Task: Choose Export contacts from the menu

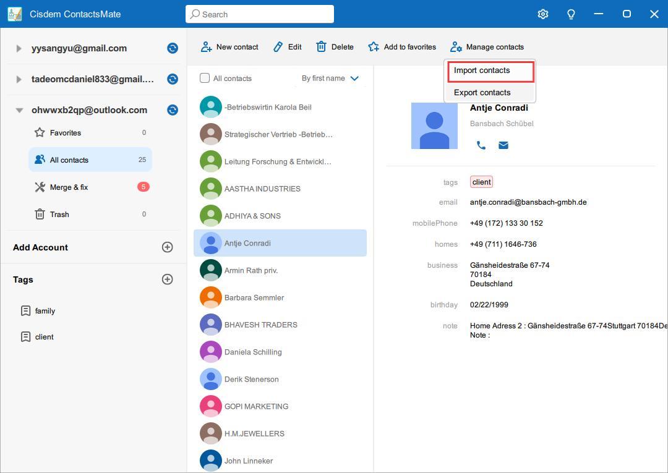Action: (x=482, y=92)
